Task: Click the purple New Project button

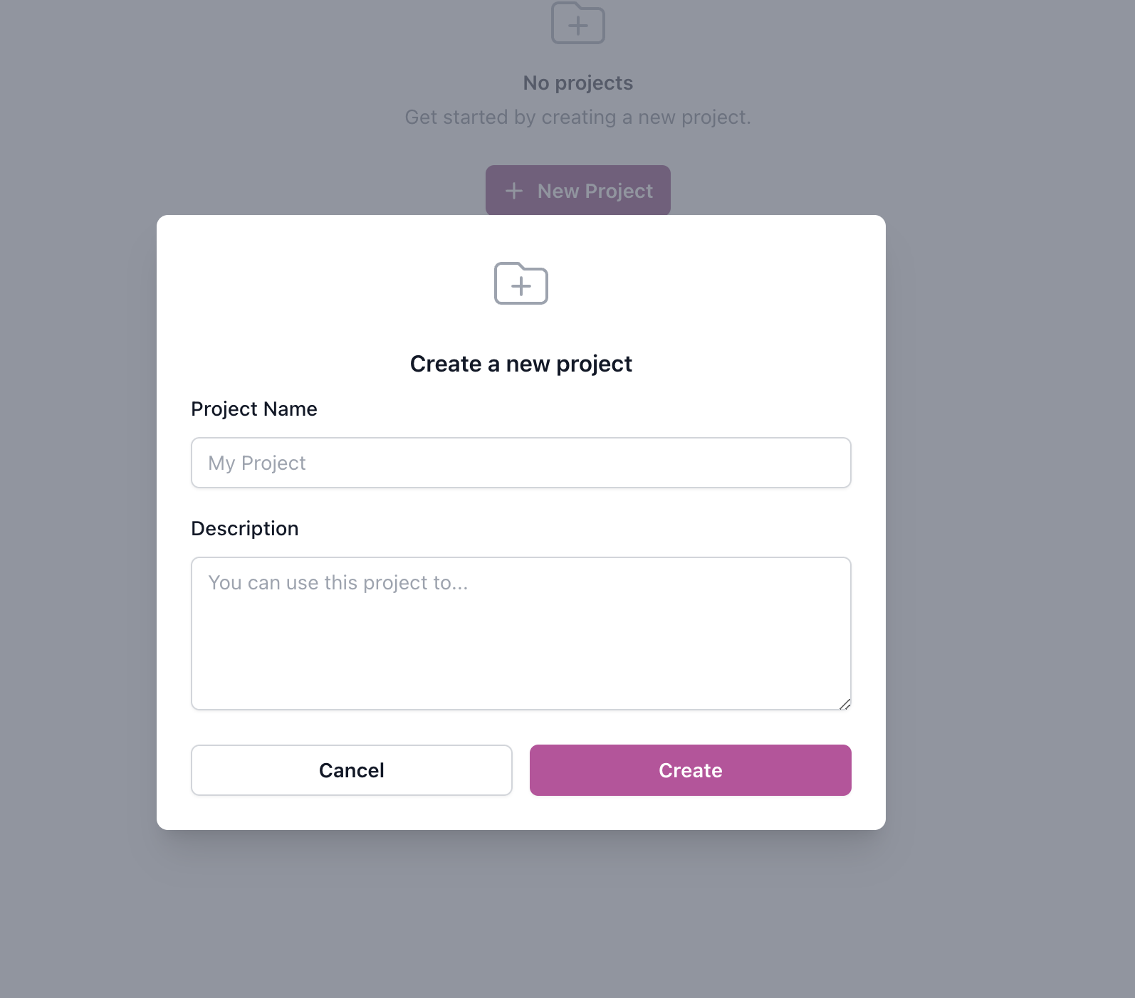Action: (x=577, y=190)
